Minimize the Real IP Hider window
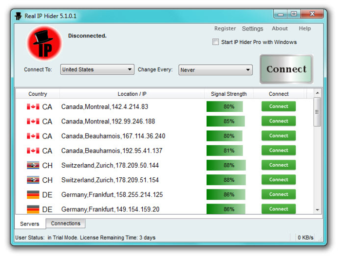 (281, 14)
